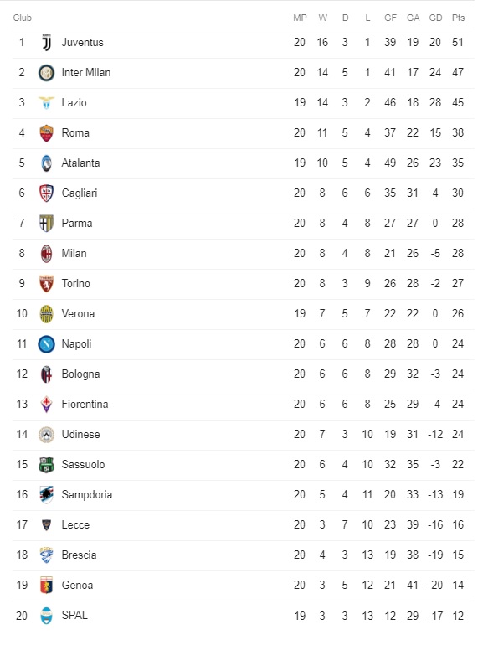
Task: Click the Sassuolo green badge
Action: pyautogui.click(x=47, y=465)
